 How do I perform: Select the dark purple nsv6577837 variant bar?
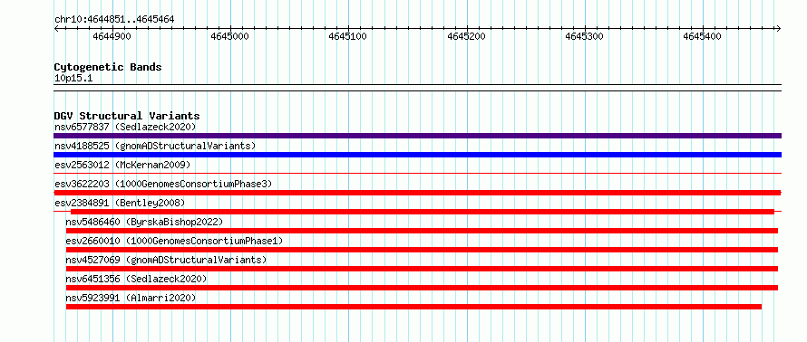point(417,136)
